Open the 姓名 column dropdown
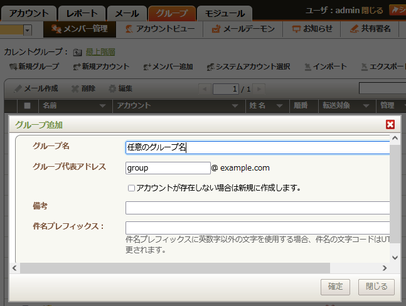This screenshot has height=306, width=406. point(279,105)
